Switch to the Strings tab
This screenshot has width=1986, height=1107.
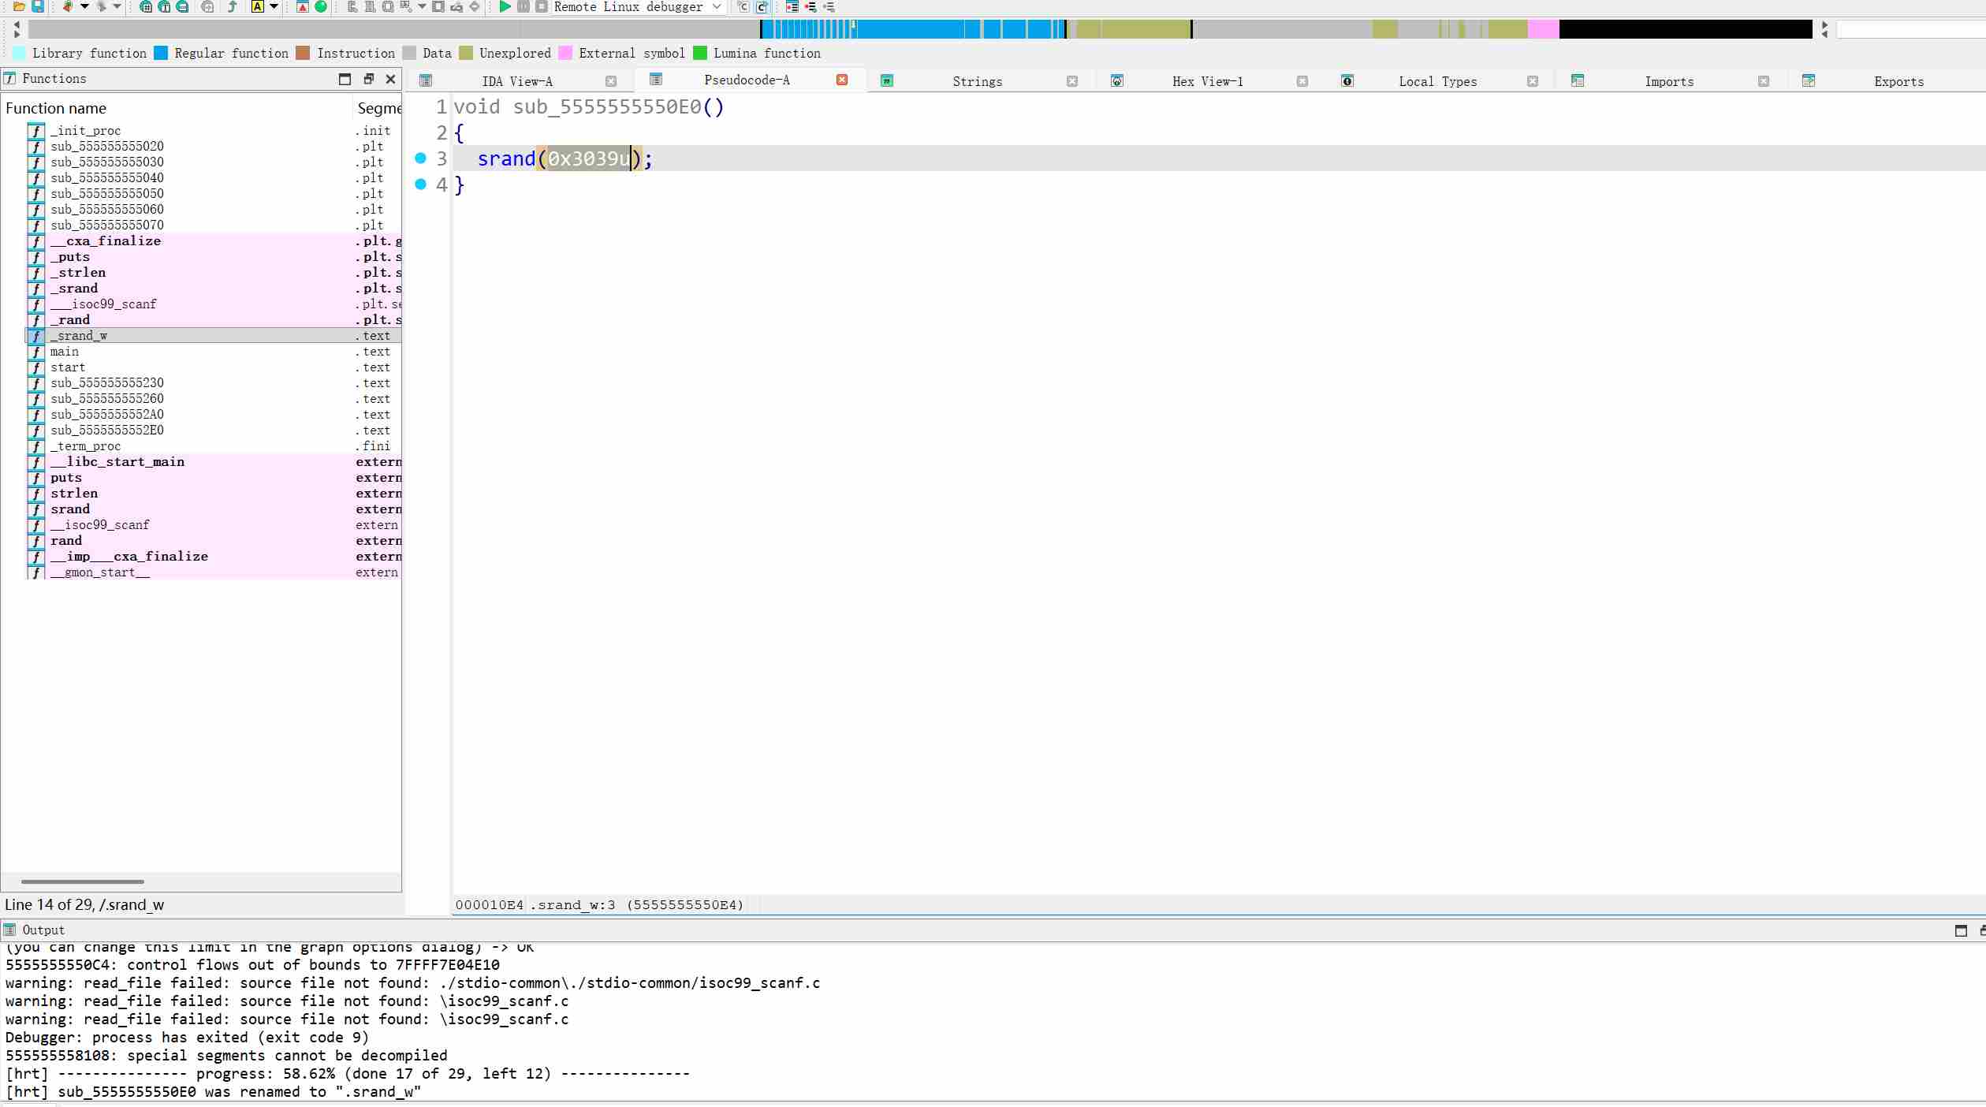click(x=976, y=81)
